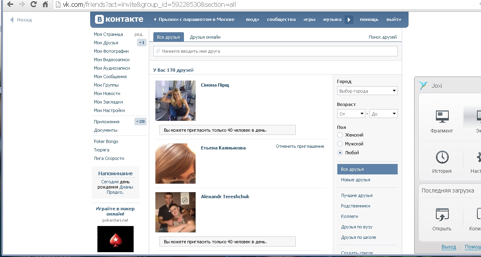The height and width of the screenshot is (257, 481).
Task: Open Приложения in sidebar
Action: click(106, 122)
